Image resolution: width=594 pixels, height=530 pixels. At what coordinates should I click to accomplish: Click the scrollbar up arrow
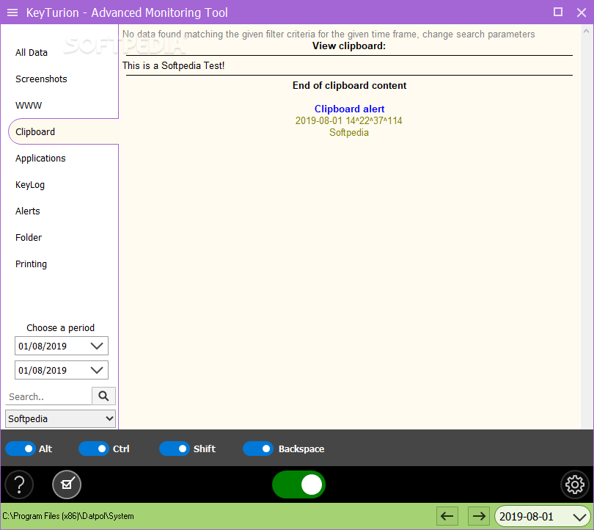click(587, 32)
